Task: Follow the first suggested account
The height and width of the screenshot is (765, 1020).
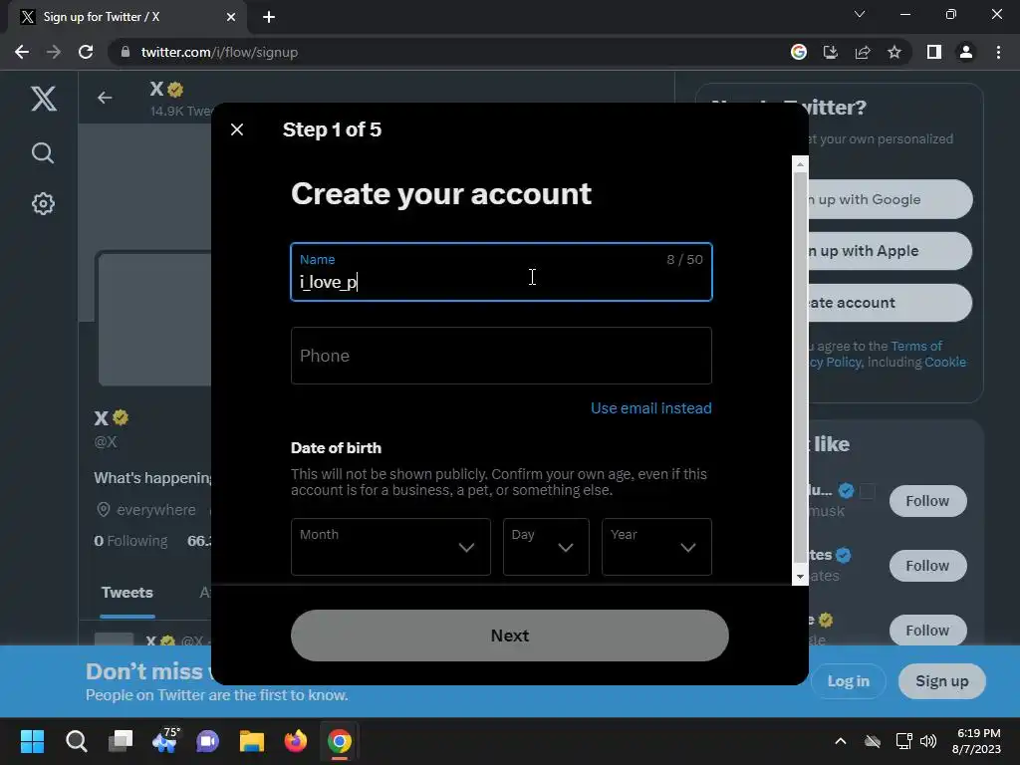Action: coord(927,501)
